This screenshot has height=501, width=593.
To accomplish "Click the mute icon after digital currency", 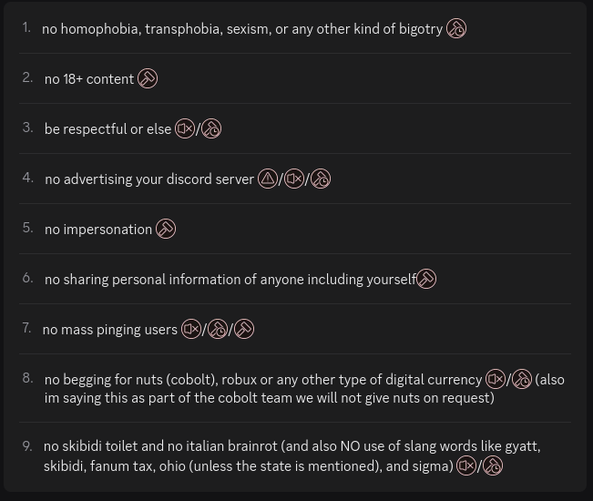I will coord(496,379).
